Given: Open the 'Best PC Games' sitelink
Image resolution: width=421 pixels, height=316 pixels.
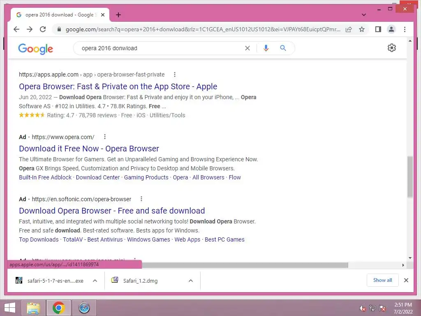Looking at the screenshot, I should tap(224, 239).
